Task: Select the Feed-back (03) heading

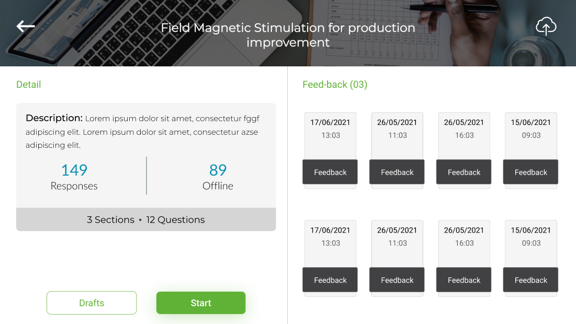Action: click(335, 85)
